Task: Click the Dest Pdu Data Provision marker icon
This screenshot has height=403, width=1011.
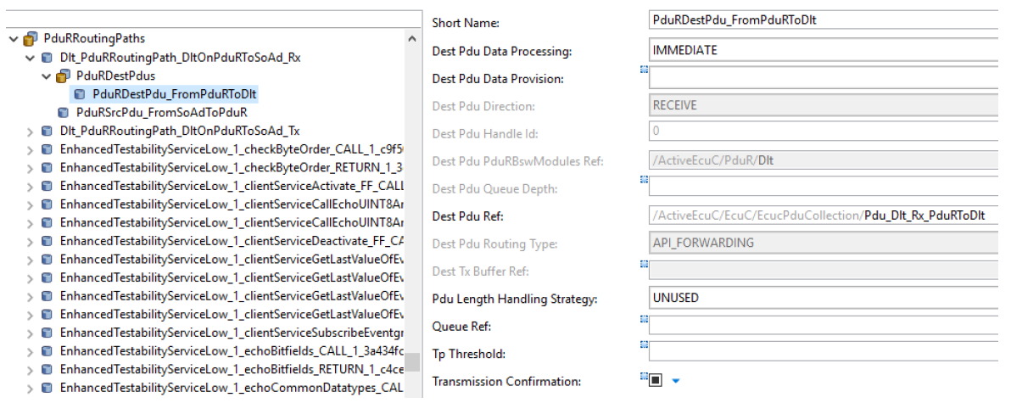Action: pos(644,70)
